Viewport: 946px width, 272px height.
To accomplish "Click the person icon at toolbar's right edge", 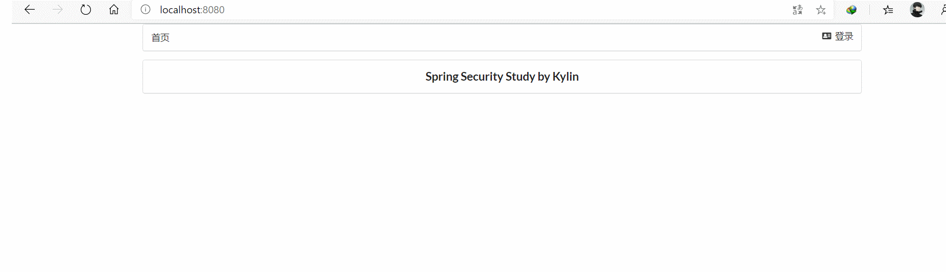I will pos(942,10).
